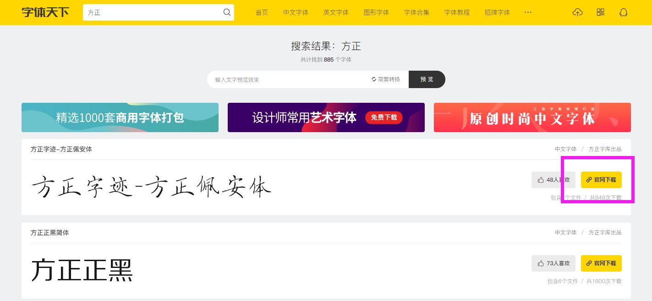Like 方正佩安体 via thumbs-up icon

click(540, 180)
